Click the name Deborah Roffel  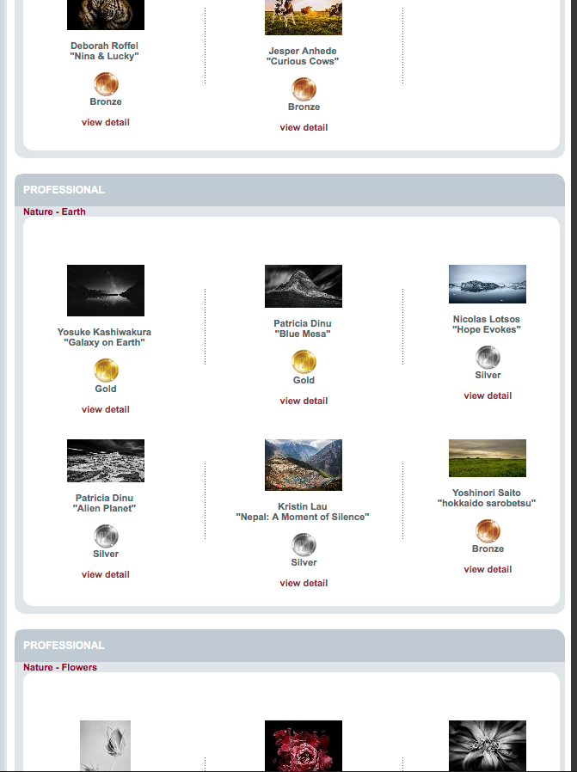tap(104, 46)
